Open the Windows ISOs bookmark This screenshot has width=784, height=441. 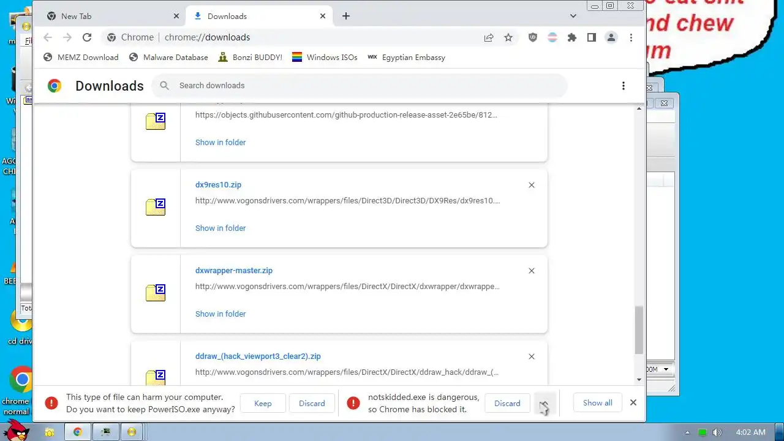[325, 58]
